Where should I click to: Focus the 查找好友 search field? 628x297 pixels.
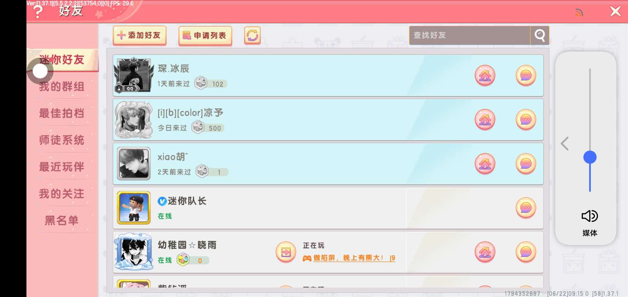pyautogui.click(x=470, y=35)
